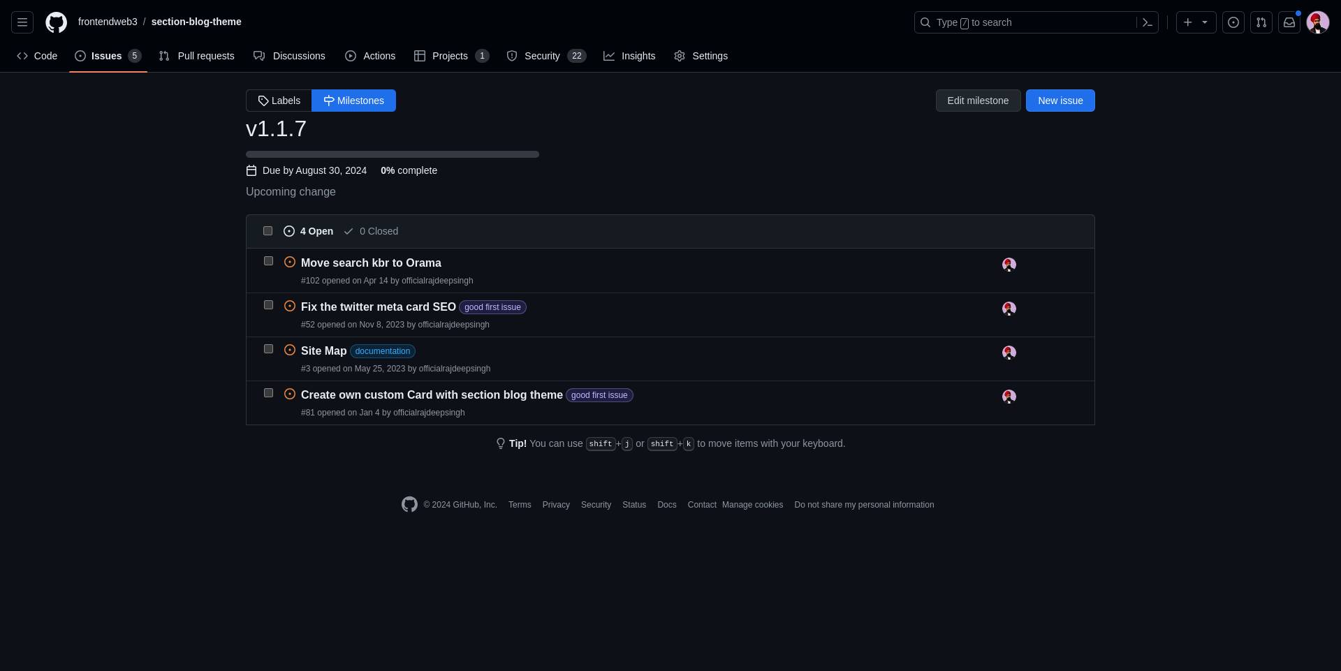
Task: Filter by the documentation label
Action: click(383, 351)
